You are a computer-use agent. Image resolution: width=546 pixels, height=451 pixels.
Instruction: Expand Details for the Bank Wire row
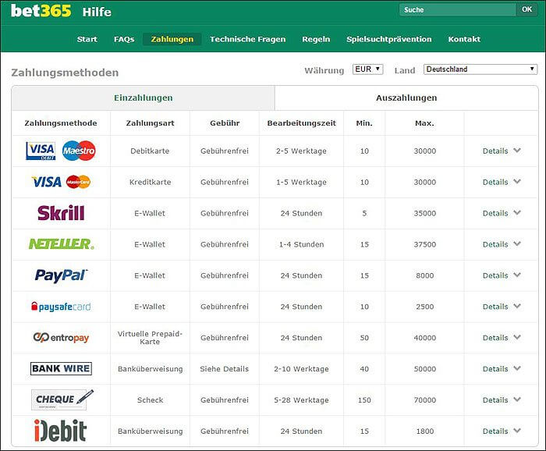502,368
